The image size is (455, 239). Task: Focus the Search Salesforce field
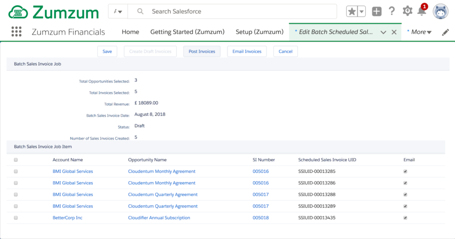coord(232,12)
